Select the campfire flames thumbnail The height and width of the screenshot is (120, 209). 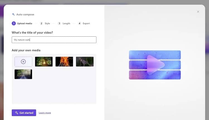(x=64, y=62)
